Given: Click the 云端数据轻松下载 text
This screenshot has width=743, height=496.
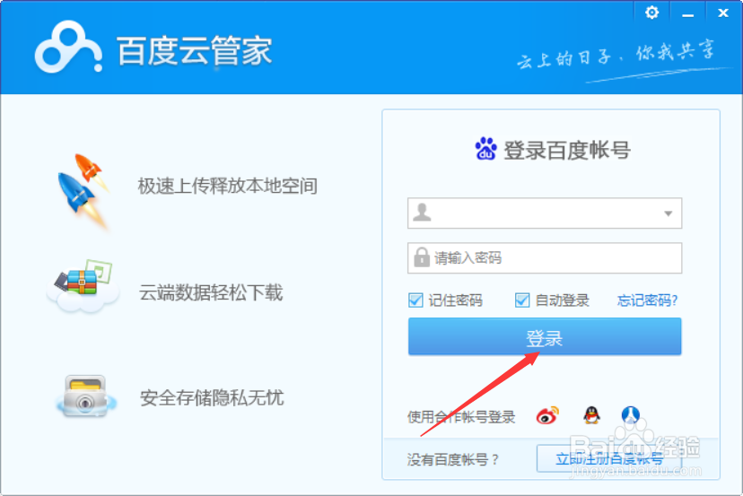Looking at the screenshot, I should click(x=211, y=292).
